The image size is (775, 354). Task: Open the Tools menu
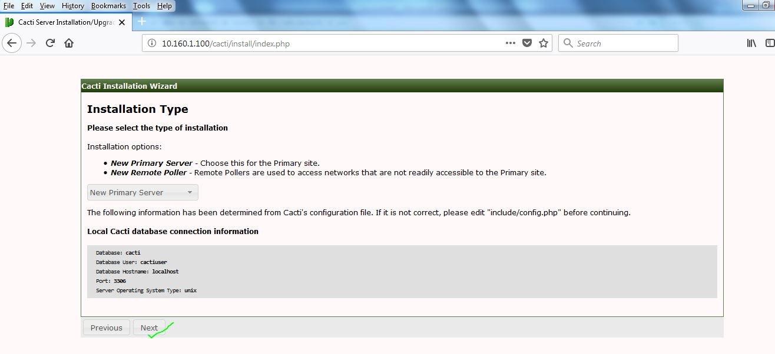point(141,6)
